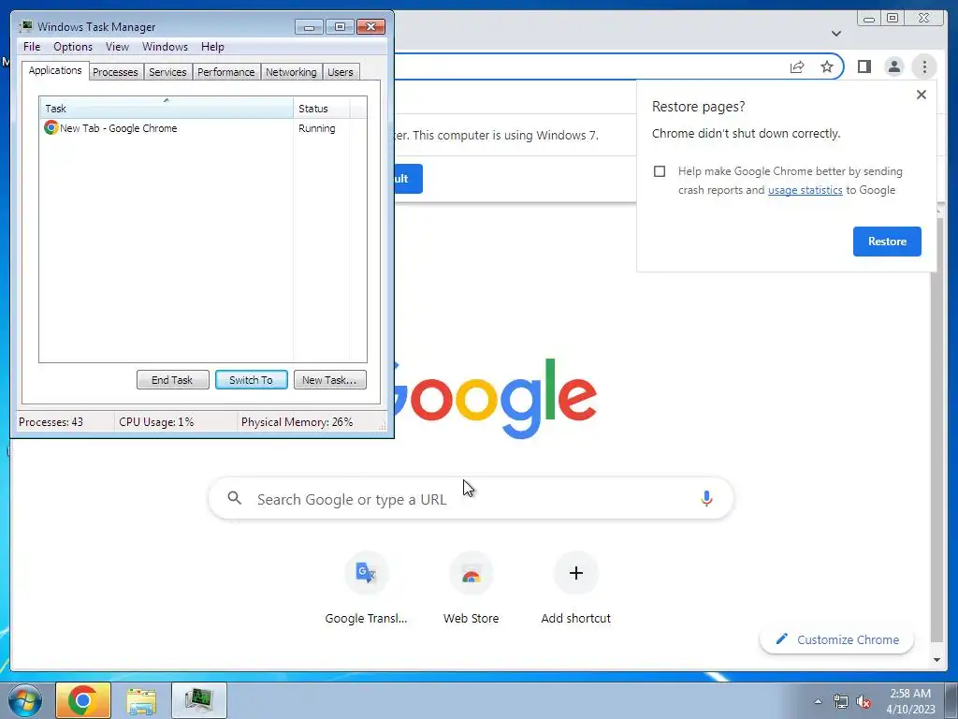Open the Windows Start orb
This screenshot has width=958, height=719.
click(x=24, y=700)
